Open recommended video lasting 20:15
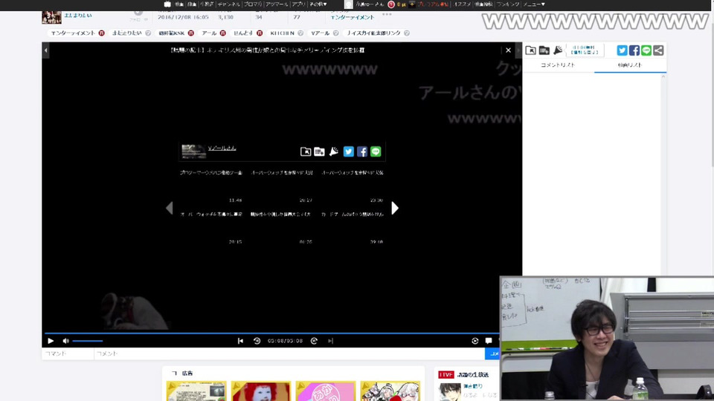This screenshot has height=401, width=714. point(210,228)
